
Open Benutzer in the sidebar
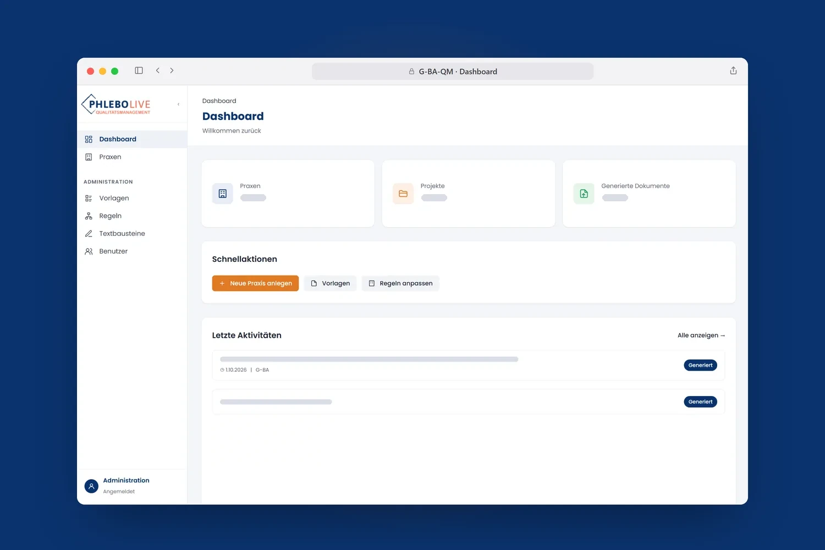(x=132, y=251)
